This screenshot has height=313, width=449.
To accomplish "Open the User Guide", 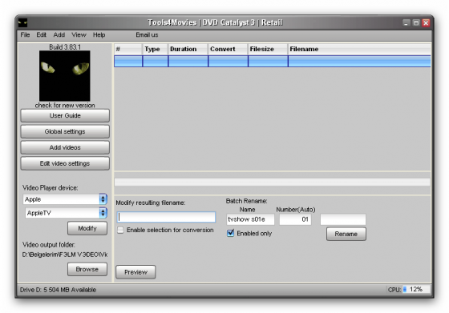I will tap(65, 115).
